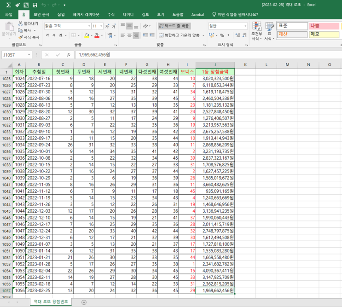Click Merge and Center (병합하고 가운데 맞춤) button
The width and height of the screenshot is (342, 307).
(179, 35)
